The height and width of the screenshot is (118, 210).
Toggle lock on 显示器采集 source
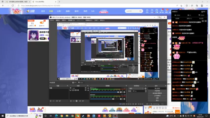pyautogui.click(x=88, y=90)
